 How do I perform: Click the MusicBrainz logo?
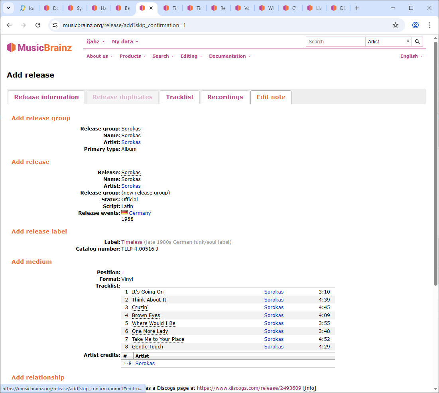tap(39, 47)
